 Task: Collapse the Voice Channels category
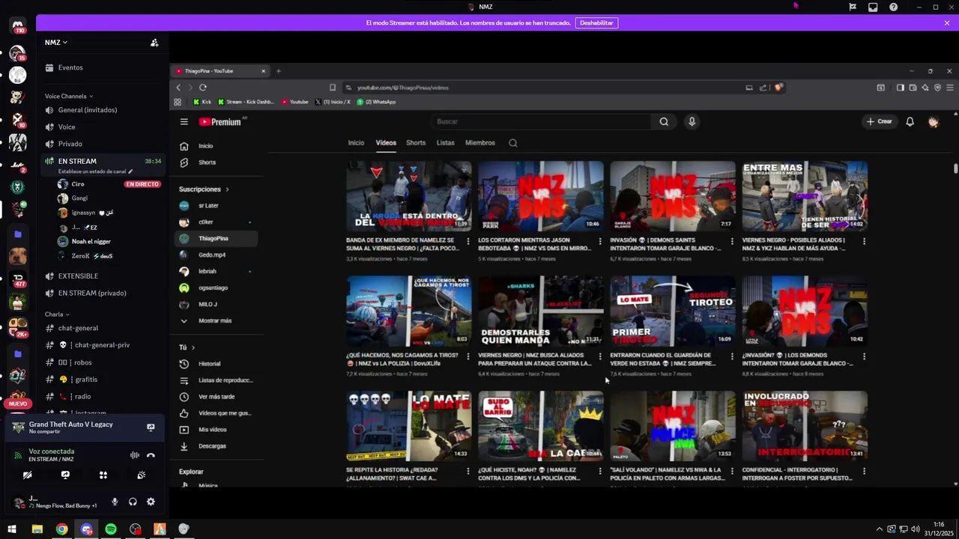coord(69,96)
